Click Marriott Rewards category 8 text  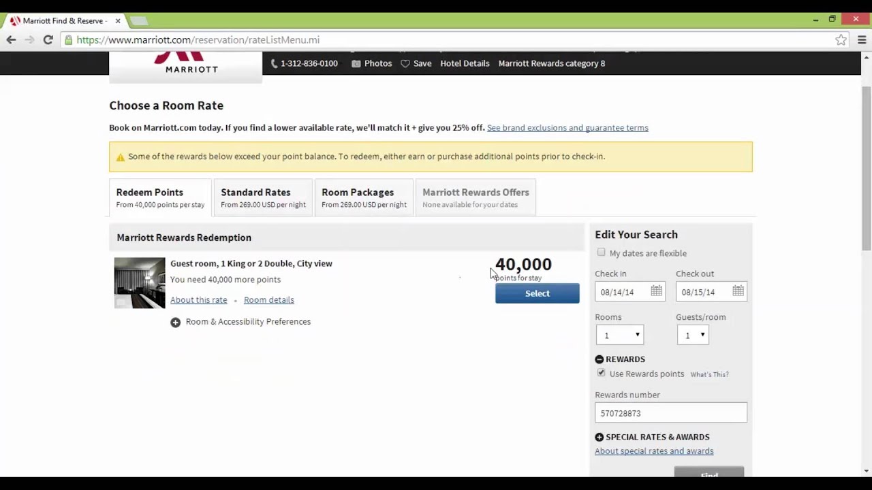click(x=552, y=63)
